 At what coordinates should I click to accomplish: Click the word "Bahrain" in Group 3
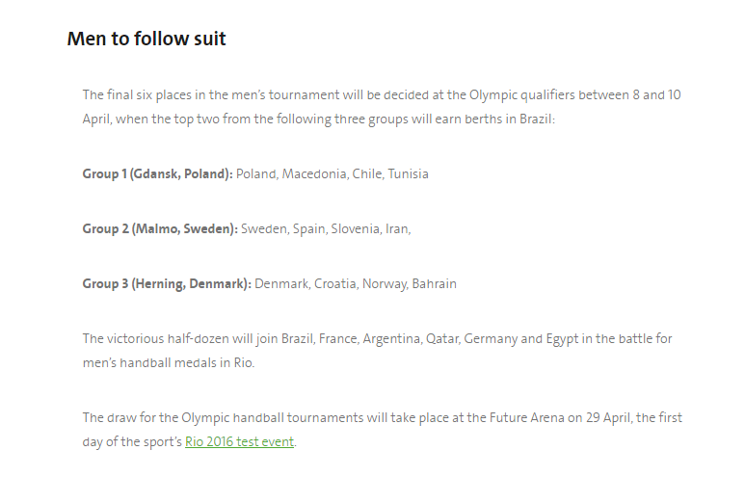point(435,284)
